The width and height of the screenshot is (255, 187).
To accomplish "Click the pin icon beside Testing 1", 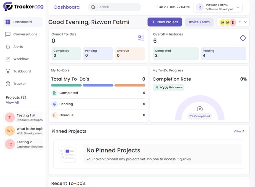I will click(x=34, y=115).
